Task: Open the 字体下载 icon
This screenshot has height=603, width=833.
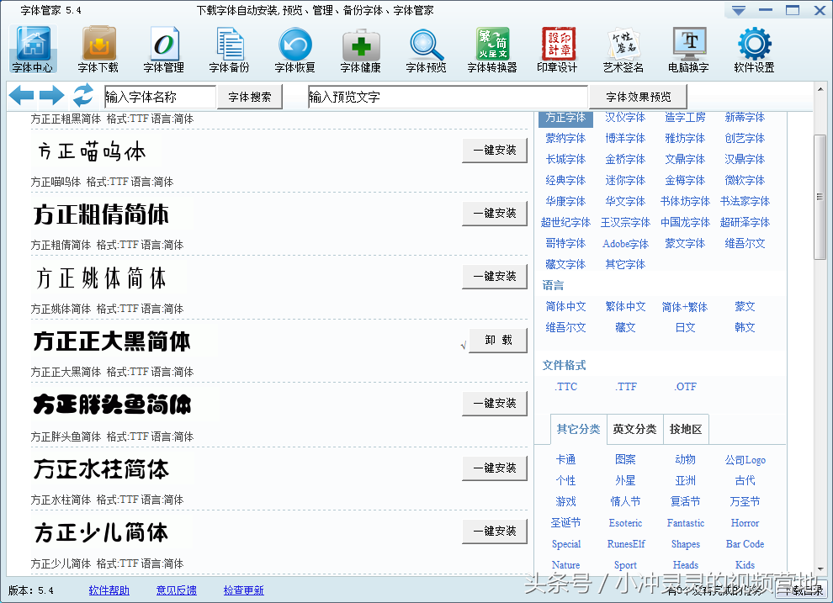Action: [98, 49]
